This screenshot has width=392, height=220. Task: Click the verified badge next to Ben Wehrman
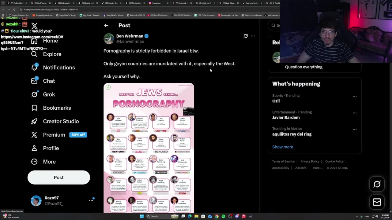(146, 36)
